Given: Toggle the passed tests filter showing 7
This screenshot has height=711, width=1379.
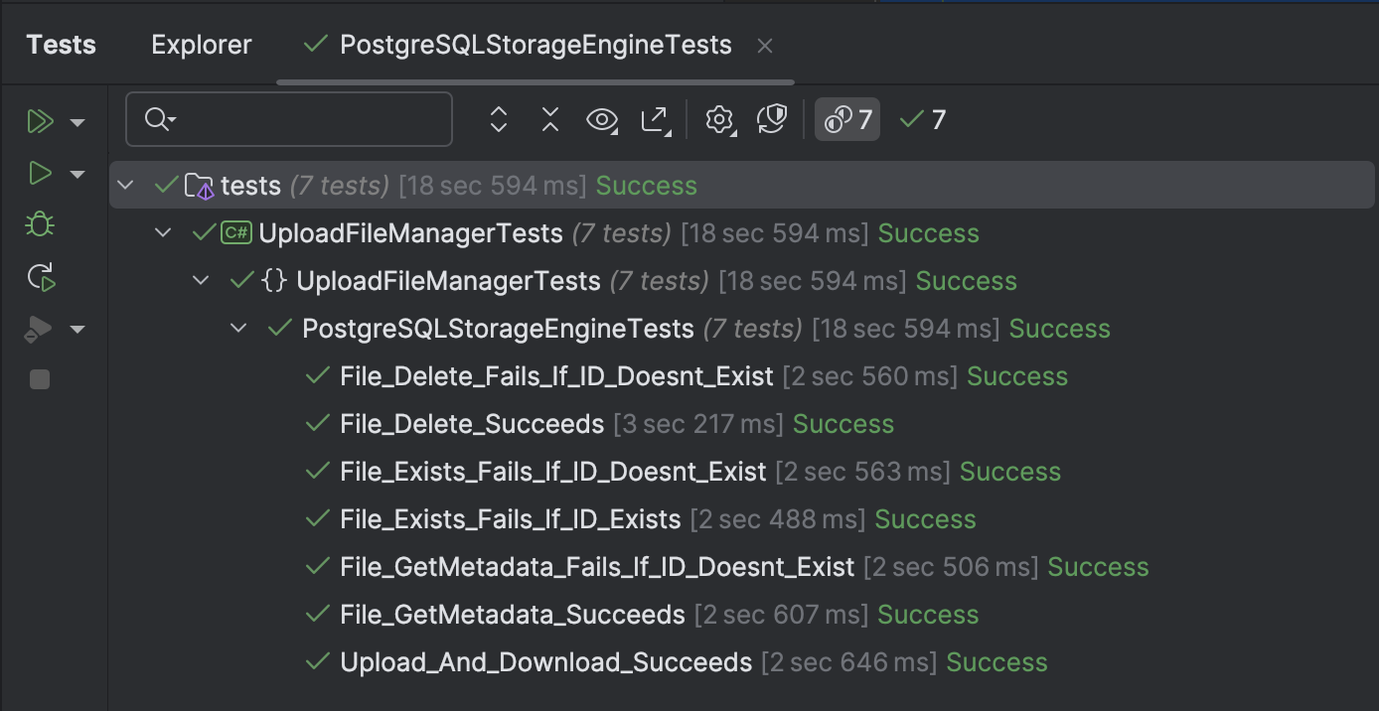Looking at the screenshot, I should tap(920, 119).
